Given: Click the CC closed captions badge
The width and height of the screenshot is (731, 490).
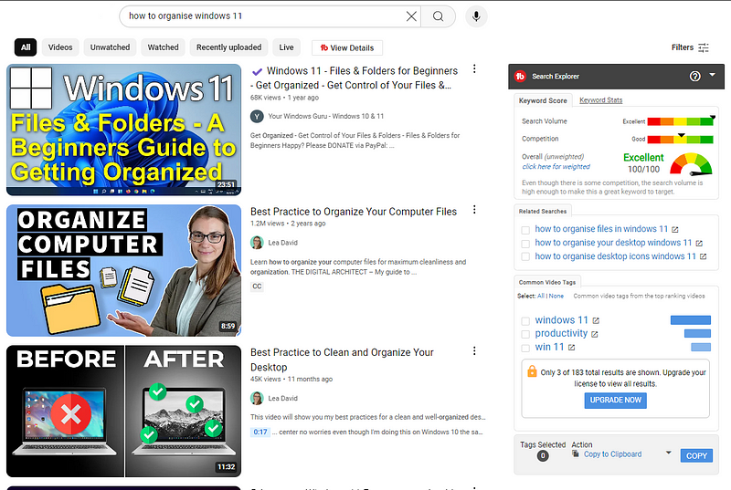Looking at the screenshot, I should click(x=257, y=287).
